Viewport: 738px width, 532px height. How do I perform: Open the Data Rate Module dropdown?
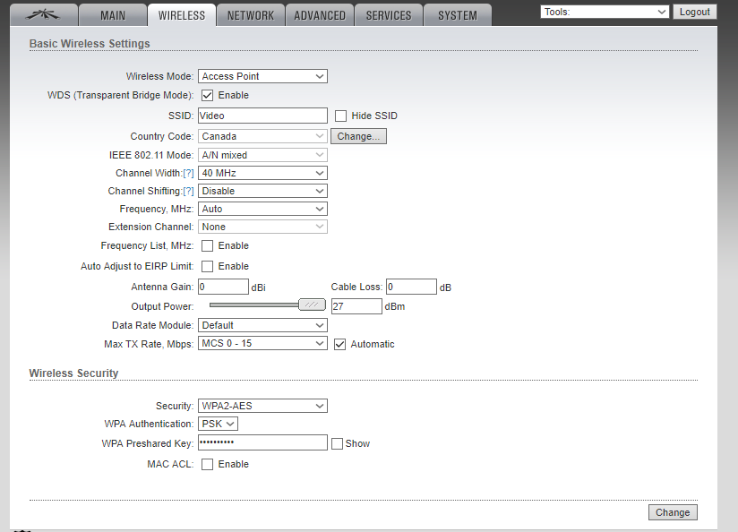(262, 325)
